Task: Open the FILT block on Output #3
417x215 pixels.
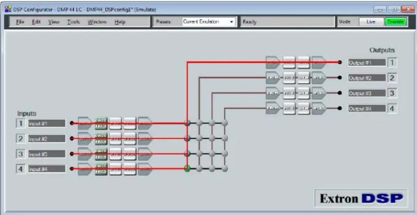Action: point(289,93)
